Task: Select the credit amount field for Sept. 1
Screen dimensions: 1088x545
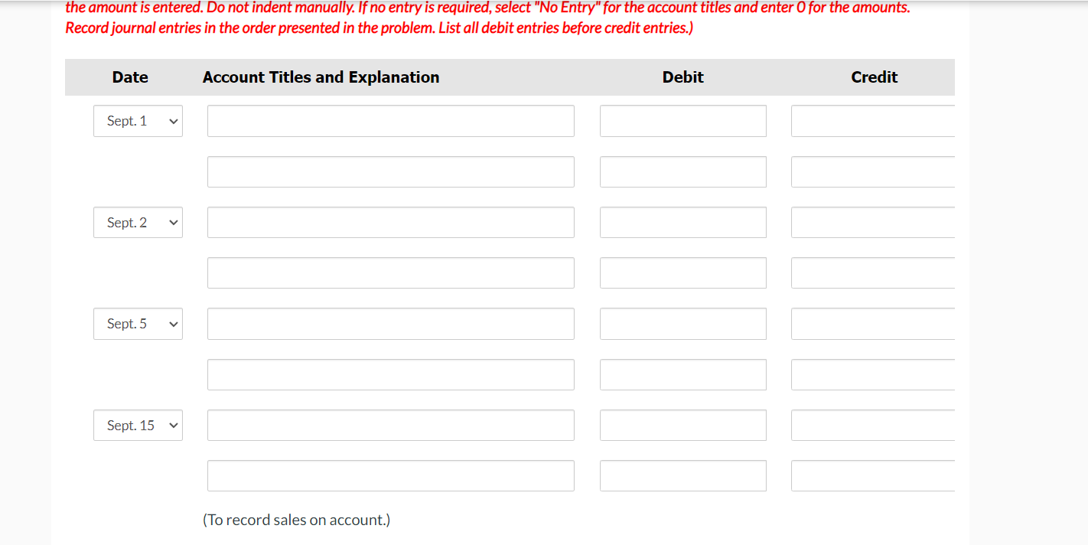Action: (872, 120)
